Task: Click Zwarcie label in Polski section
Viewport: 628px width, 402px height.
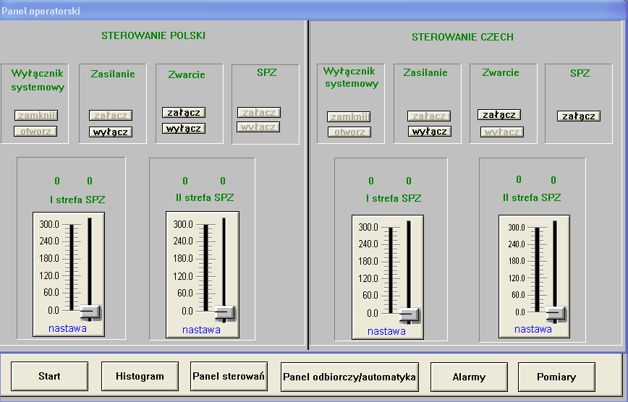Action: (x=187, y=75)
